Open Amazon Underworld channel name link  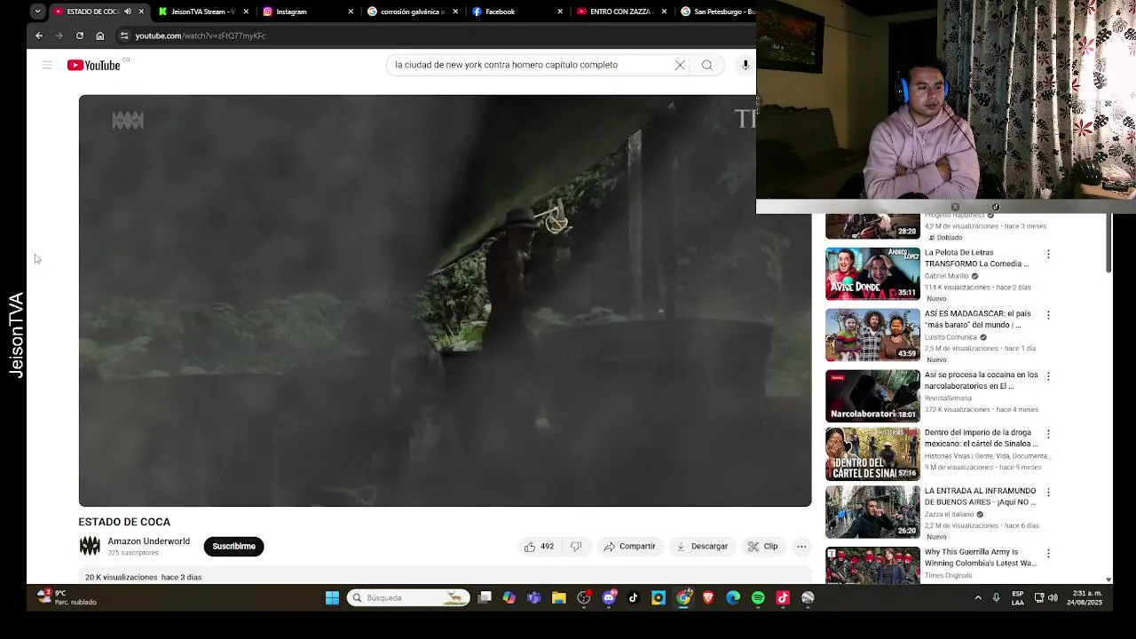coord(148,541)
